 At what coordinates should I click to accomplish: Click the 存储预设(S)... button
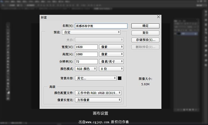[145, 40]
